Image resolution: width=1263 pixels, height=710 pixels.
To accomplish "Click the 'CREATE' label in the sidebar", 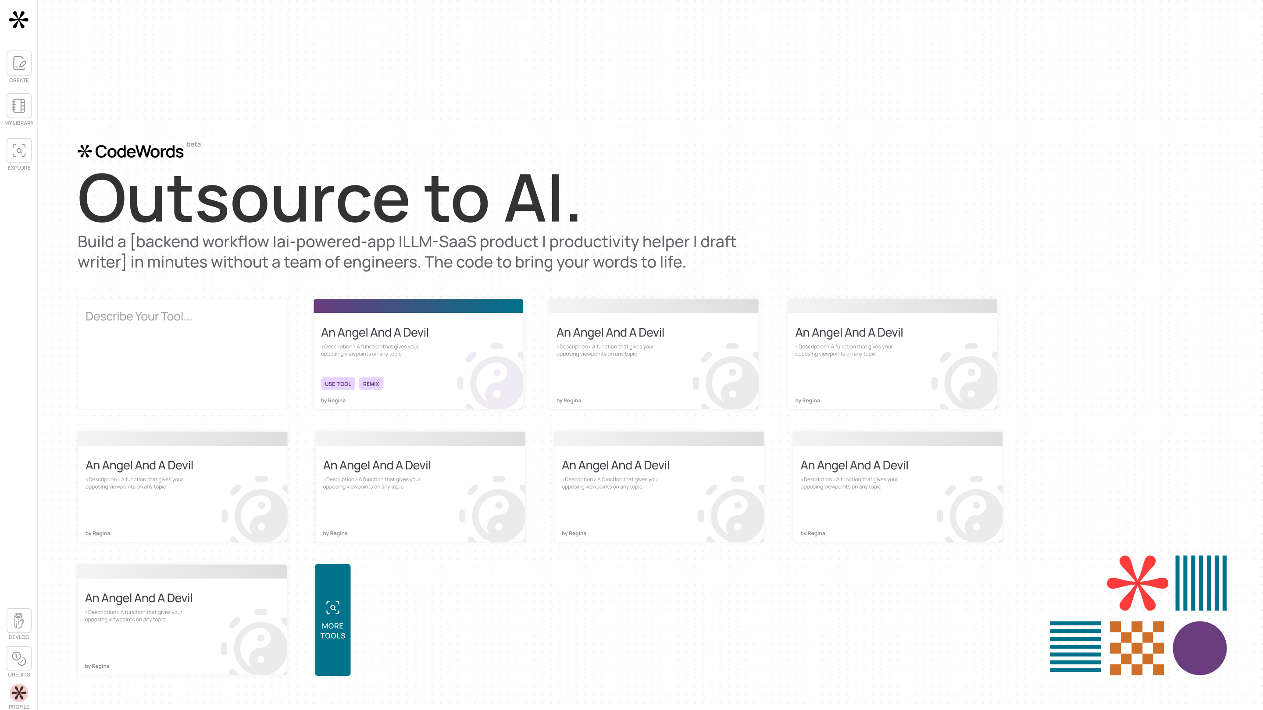I will pos(19,80).
